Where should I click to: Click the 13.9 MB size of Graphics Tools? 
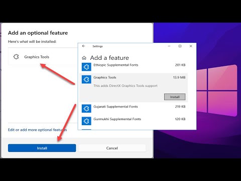coord(179,77)
